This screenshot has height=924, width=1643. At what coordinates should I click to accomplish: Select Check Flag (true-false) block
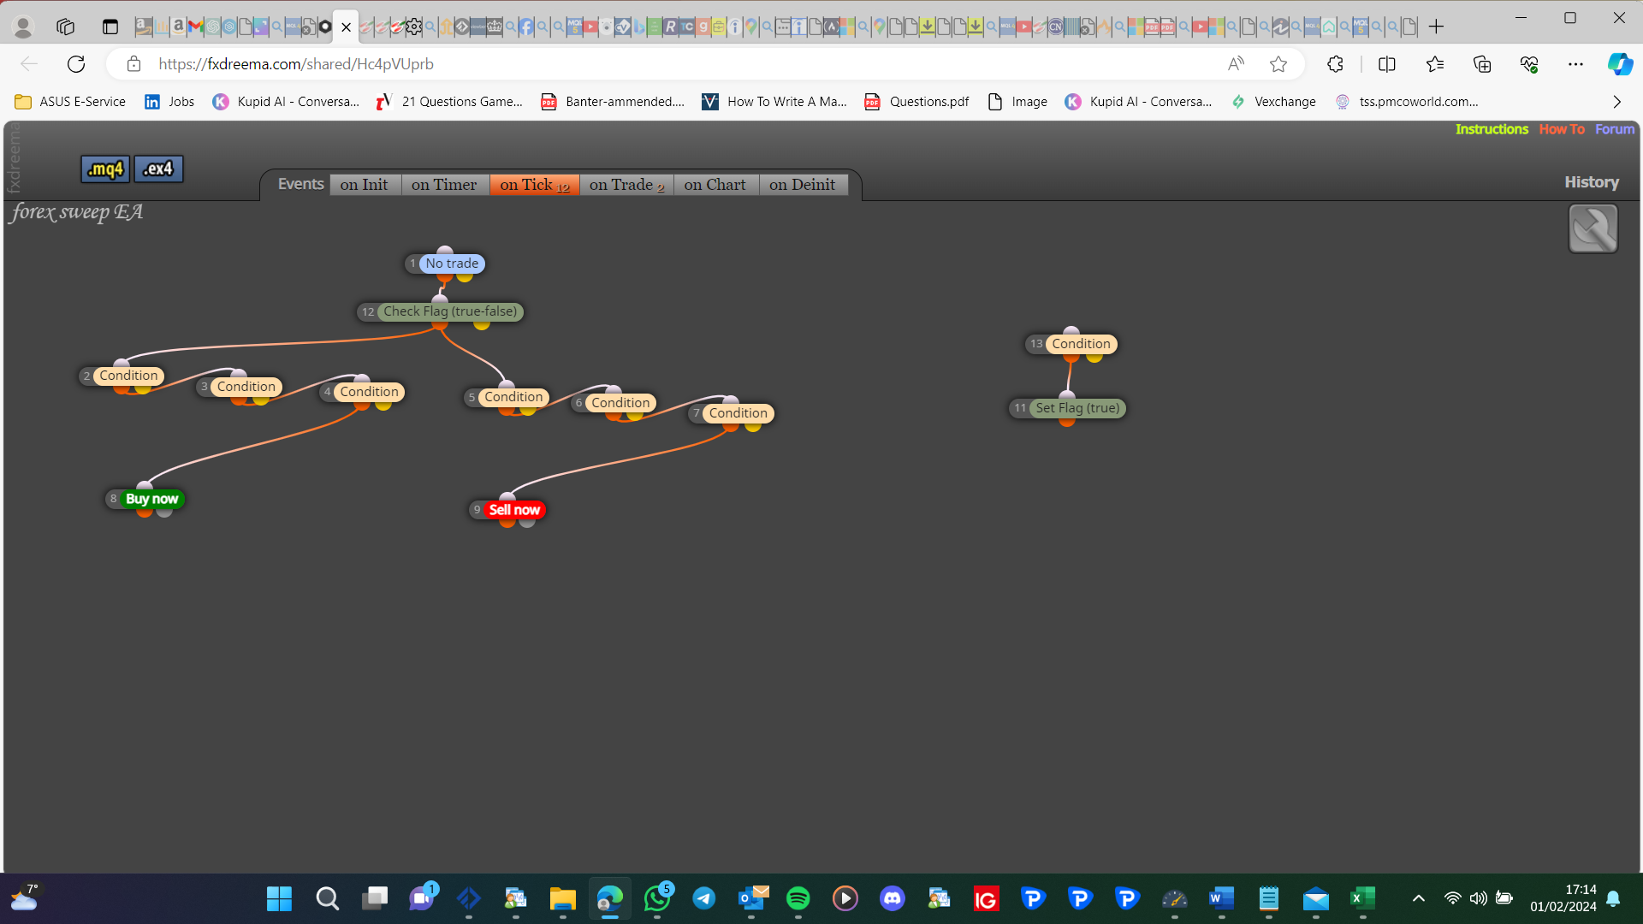pyautogui.click(x=450, y=311)
